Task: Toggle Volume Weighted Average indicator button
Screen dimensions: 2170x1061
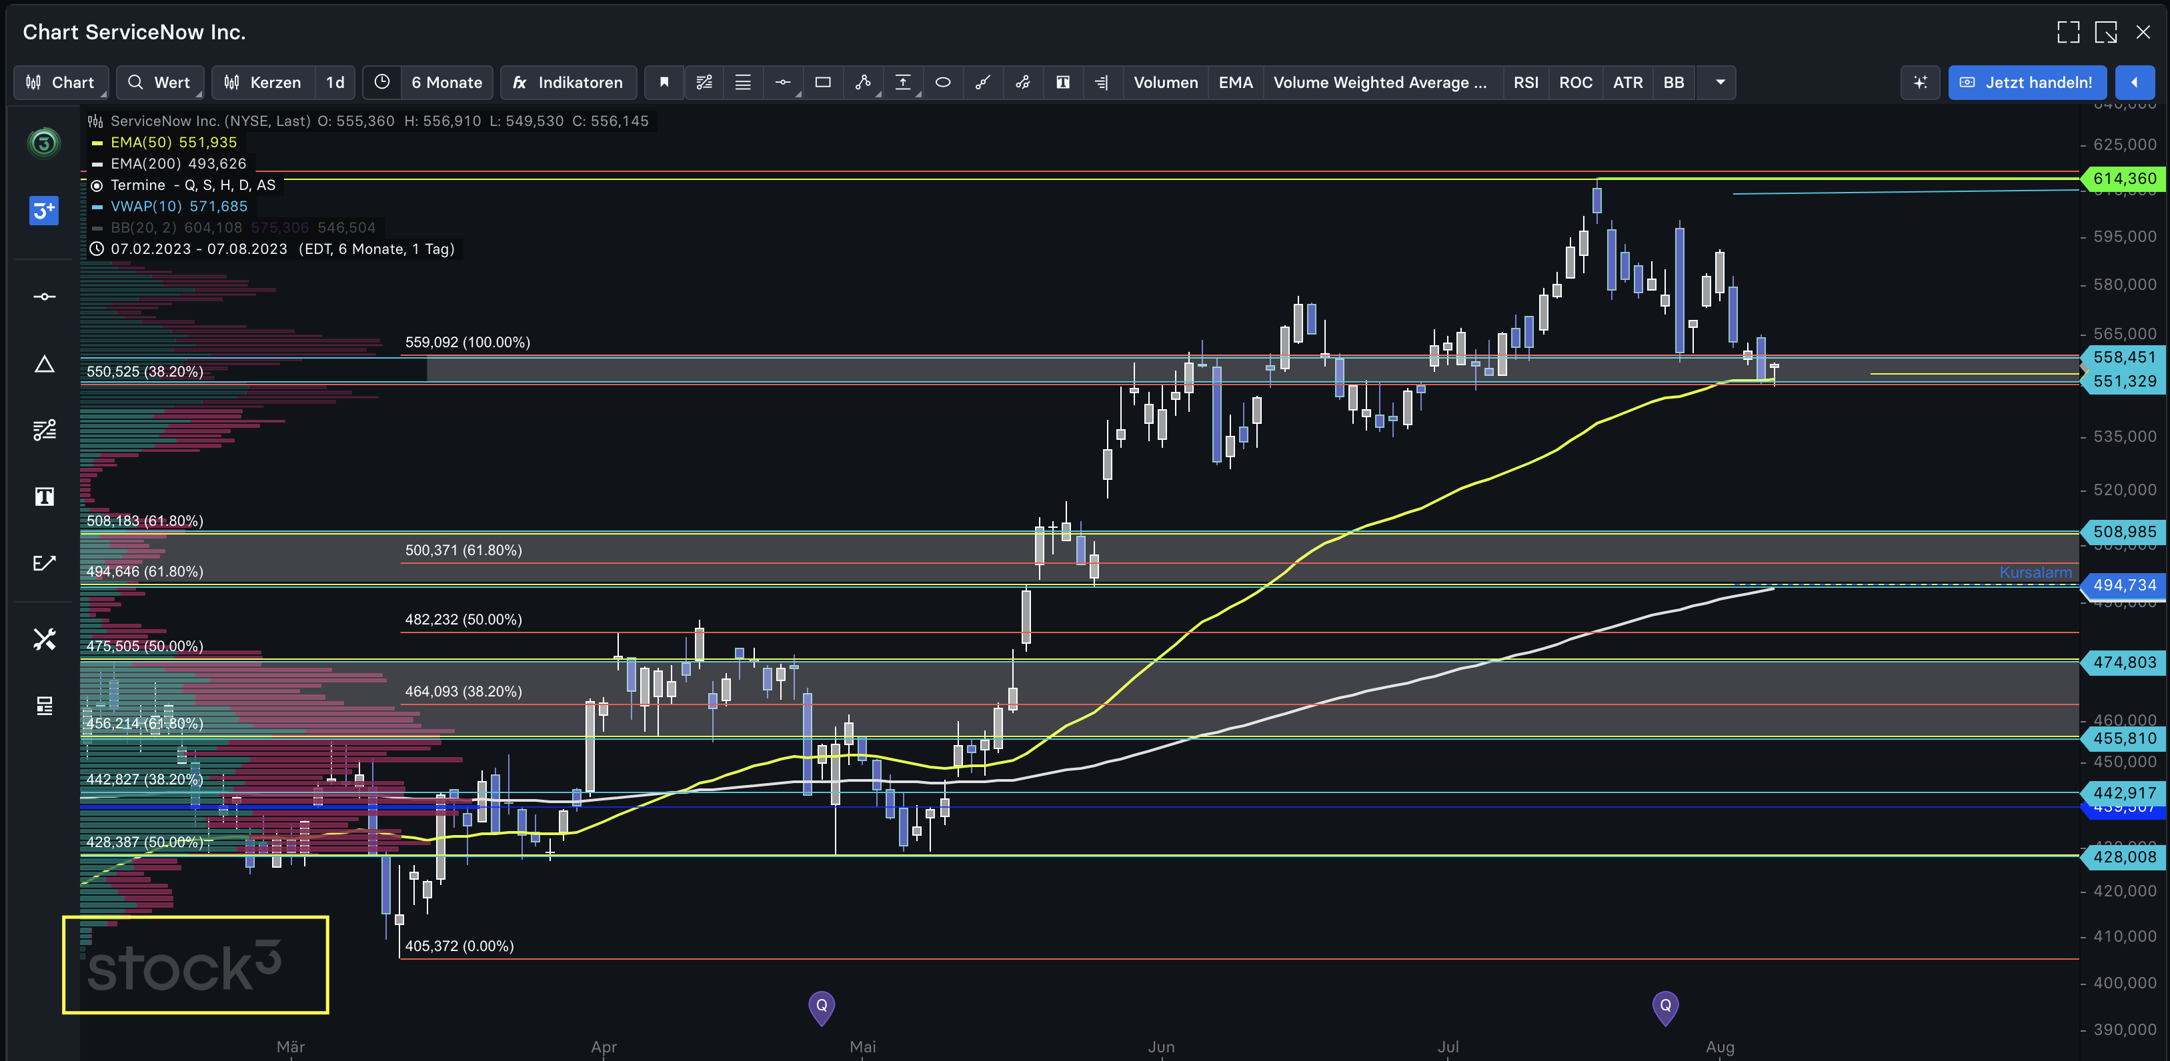Action: [1380, 83]
